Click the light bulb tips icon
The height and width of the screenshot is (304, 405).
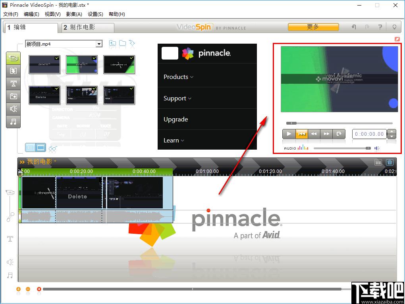tap(394, 27)
